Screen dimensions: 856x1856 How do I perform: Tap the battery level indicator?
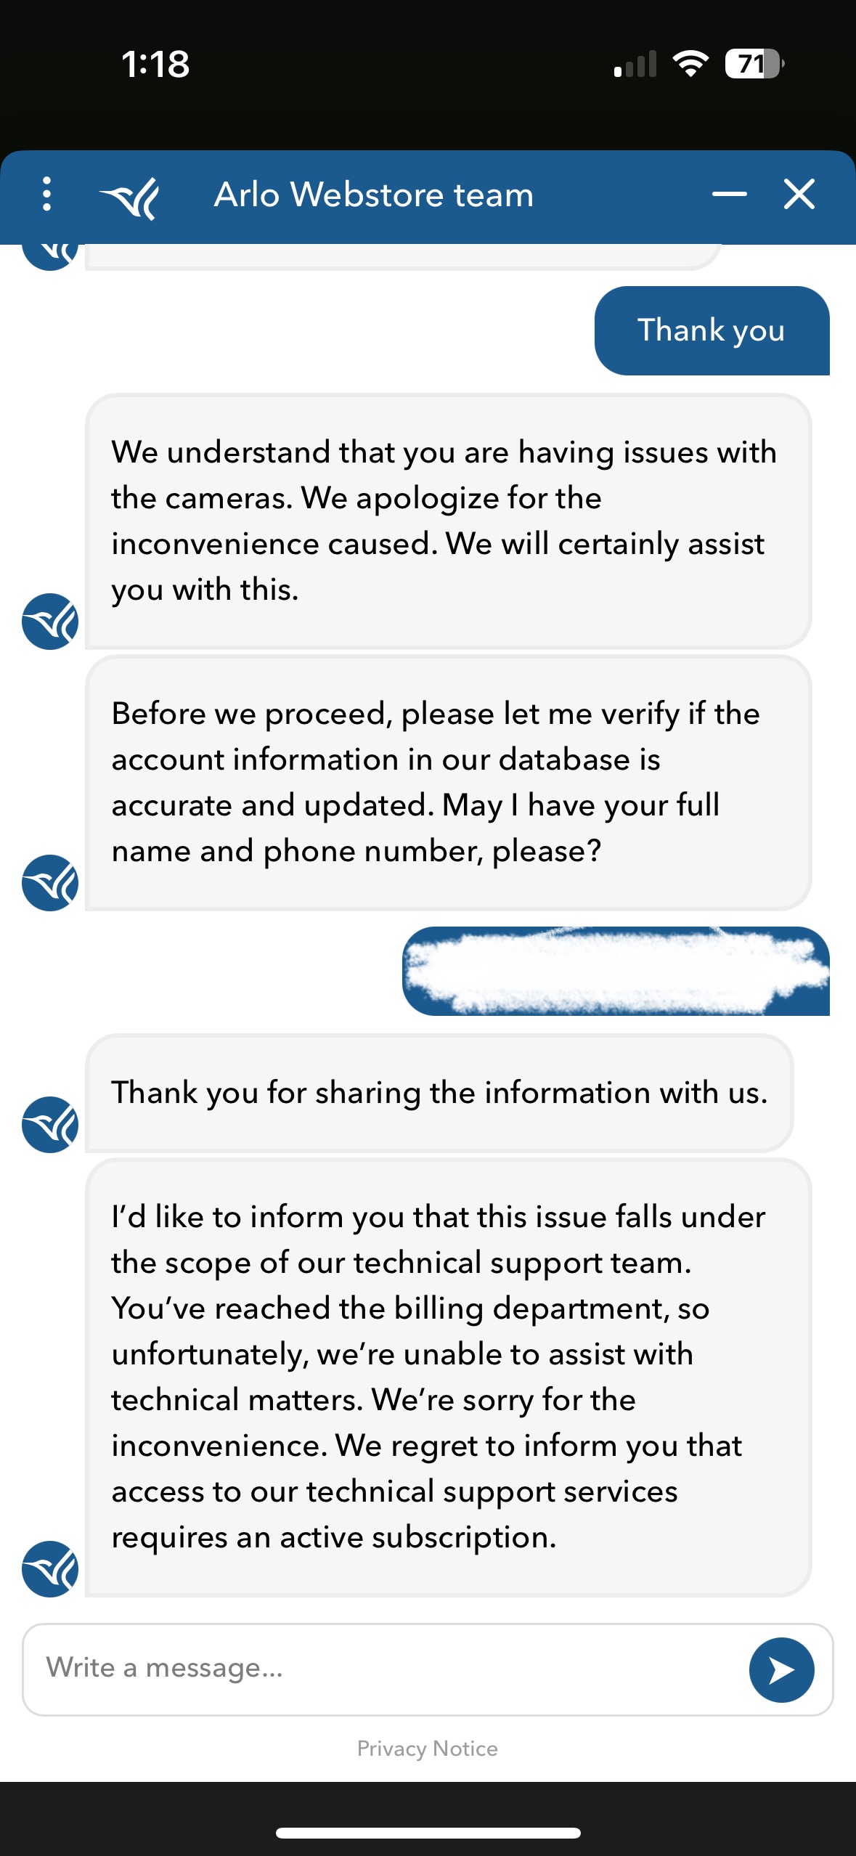click(754, 64)
